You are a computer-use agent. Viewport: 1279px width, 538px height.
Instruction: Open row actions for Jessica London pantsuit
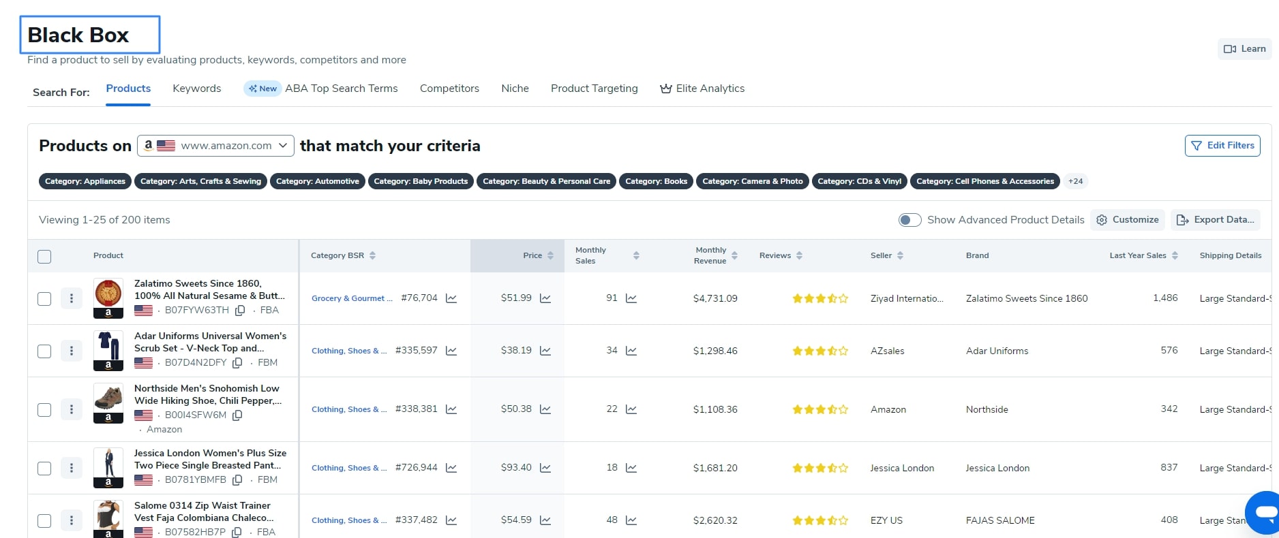coord(72,468)
